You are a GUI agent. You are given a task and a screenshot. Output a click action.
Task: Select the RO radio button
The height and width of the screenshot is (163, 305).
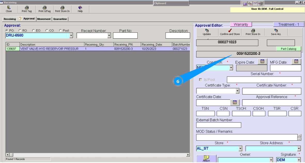click(x=20, y=30)
